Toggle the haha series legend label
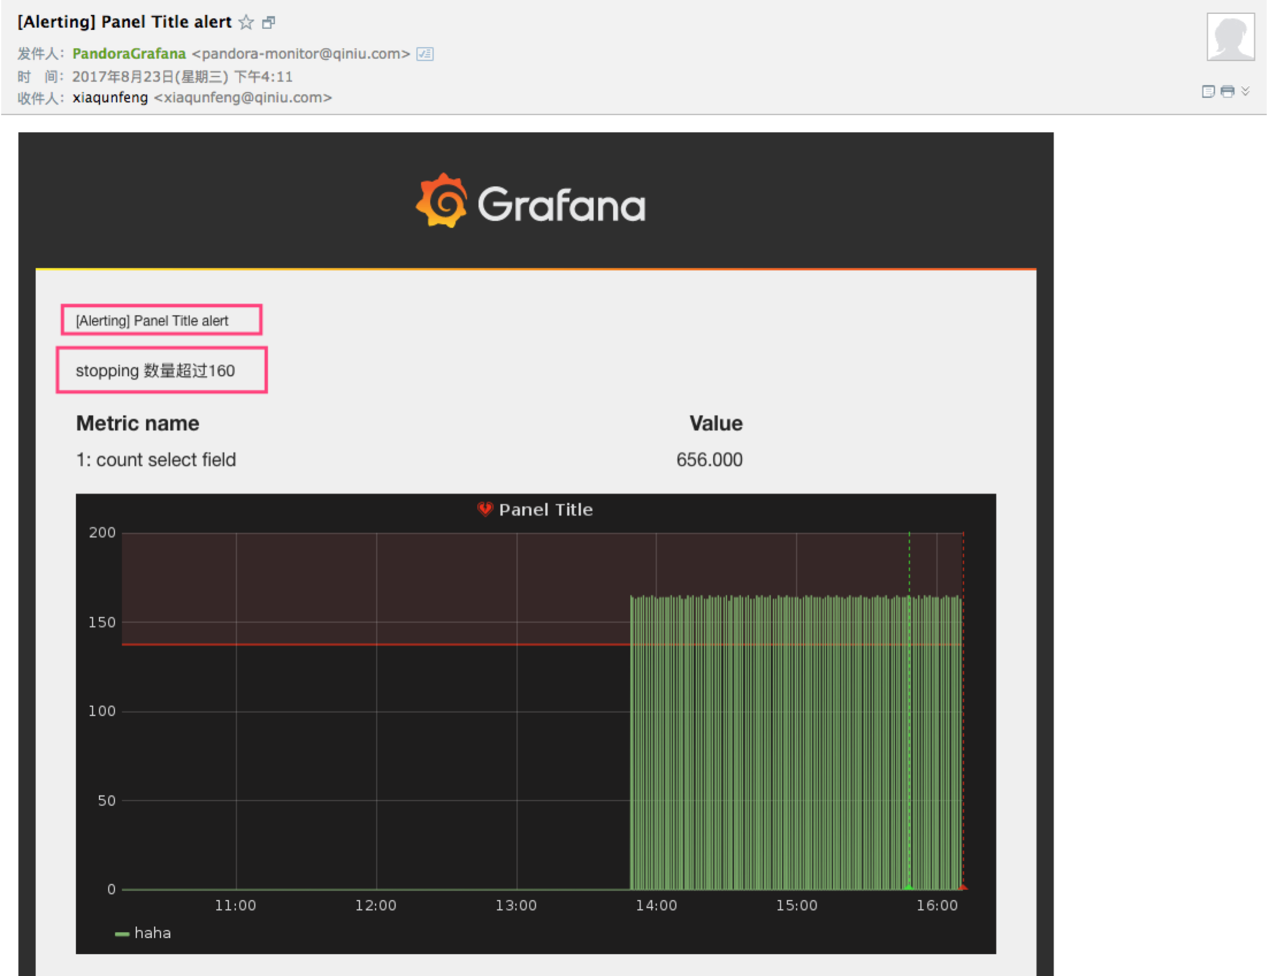The height and width of the screenshot is (976, 1267). coord(152,933)
